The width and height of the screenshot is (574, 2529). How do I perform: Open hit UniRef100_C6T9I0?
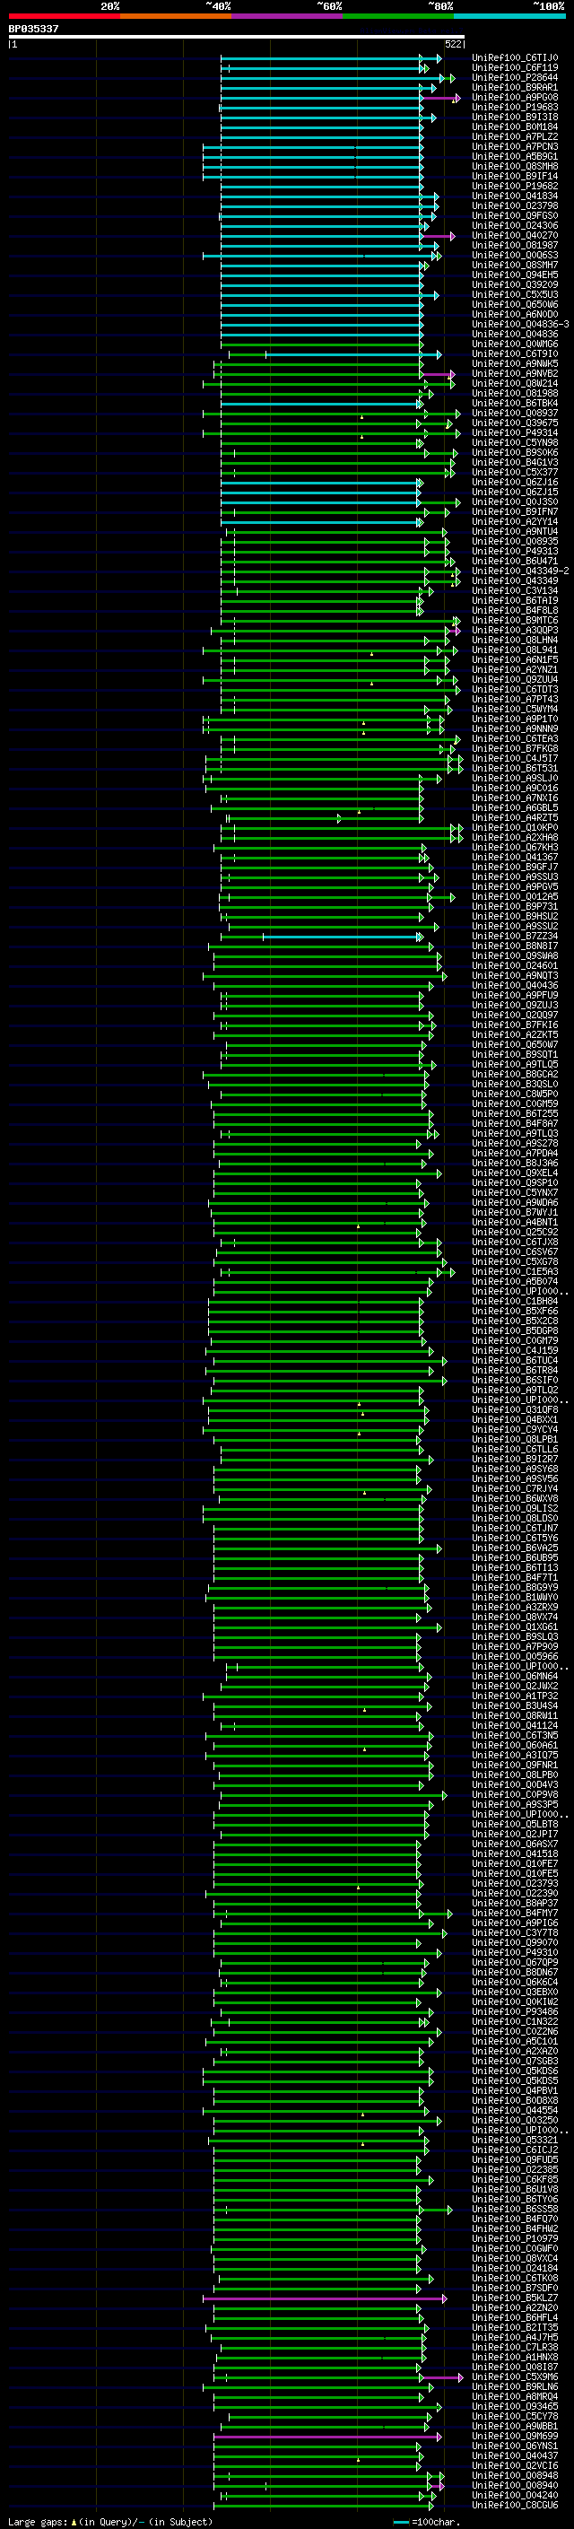click(514, 354)
